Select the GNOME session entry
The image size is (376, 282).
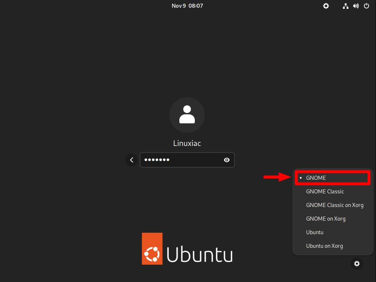point(333,178)
